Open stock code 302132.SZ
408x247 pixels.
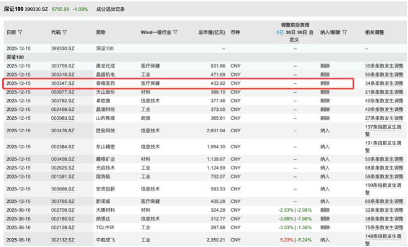[x=63, y=240]
